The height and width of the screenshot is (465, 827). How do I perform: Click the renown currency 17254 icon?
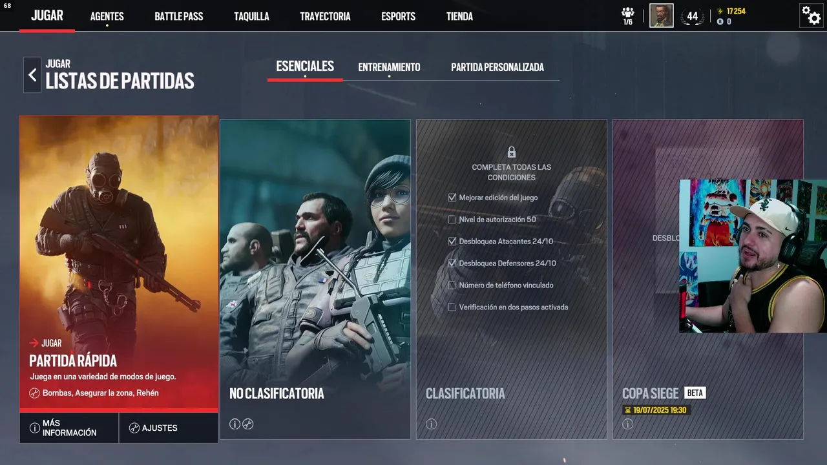720,12
